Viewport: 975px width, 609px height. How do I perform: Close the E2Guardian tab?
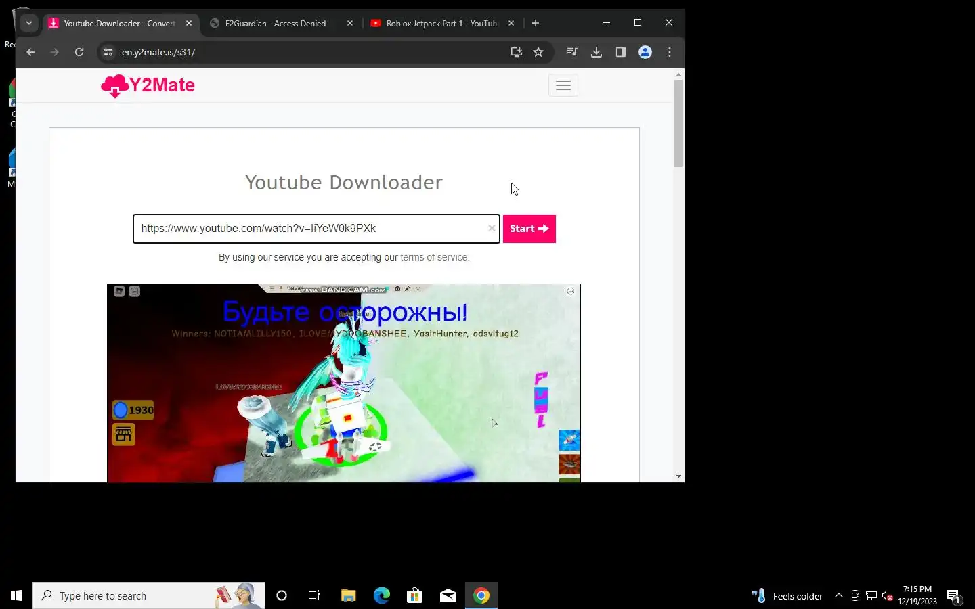[350, 23]
